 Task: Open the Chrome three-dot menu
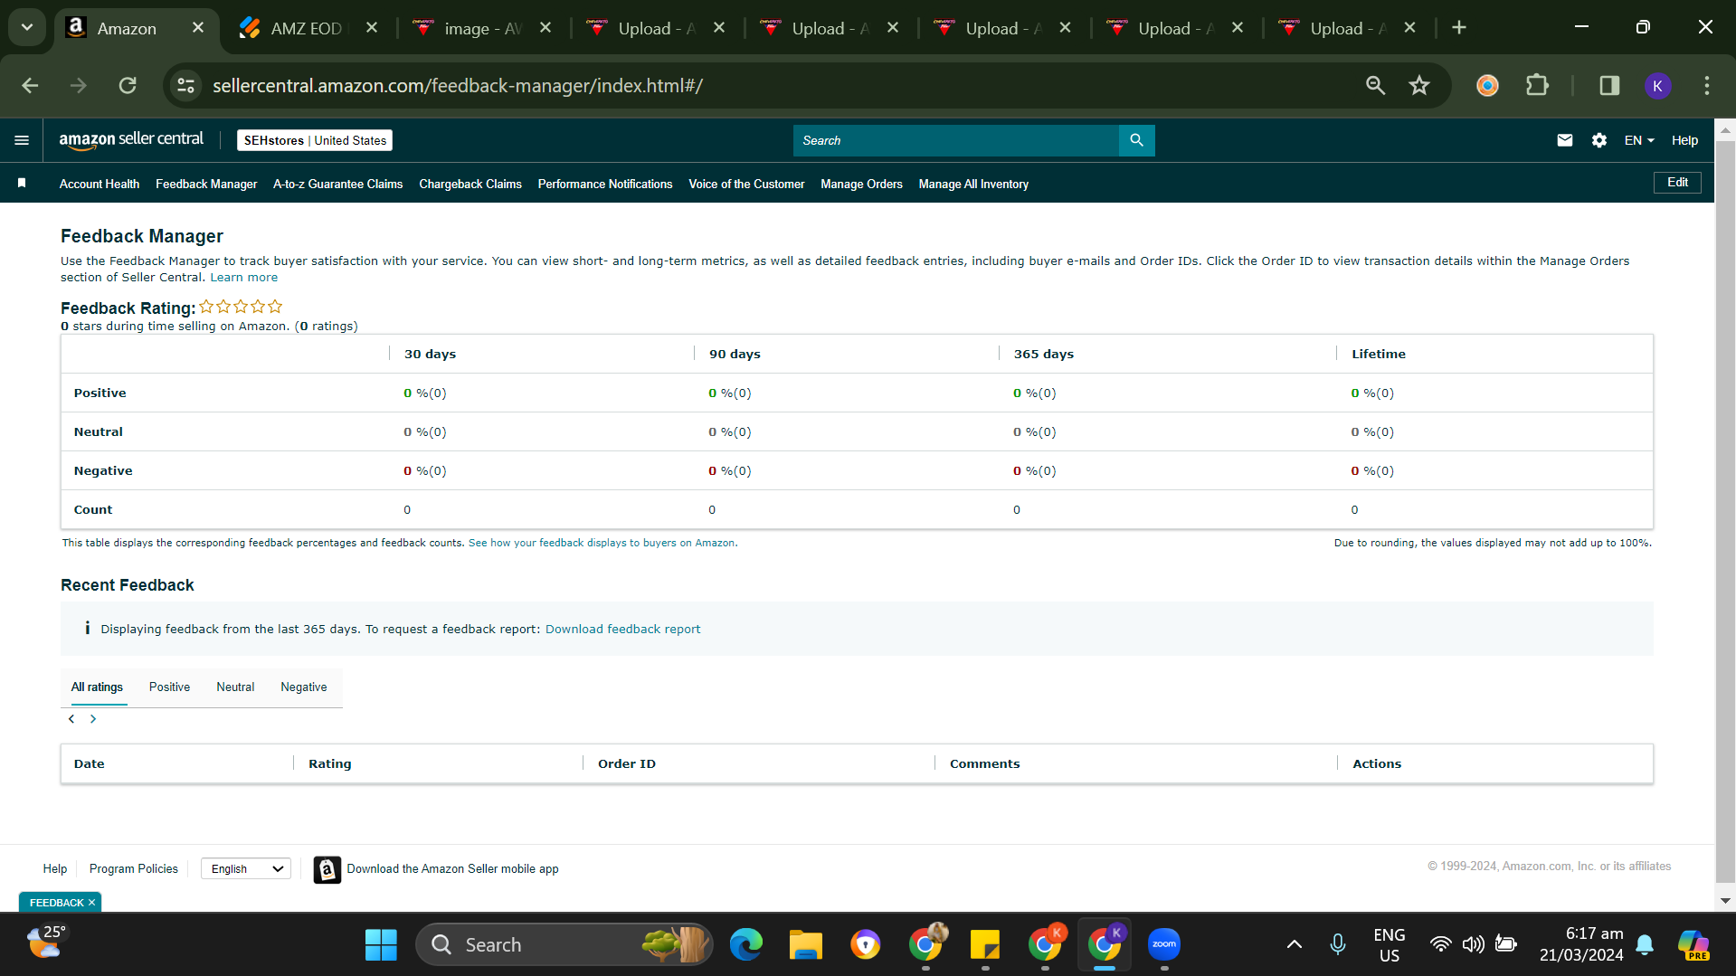click(1706, 85)
